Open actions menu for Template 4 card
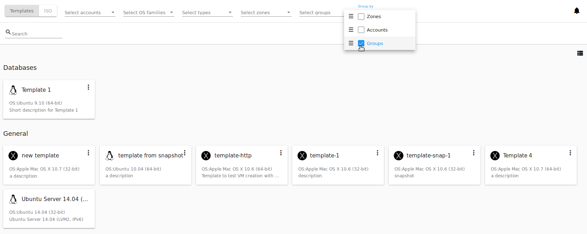 (570, 153)
